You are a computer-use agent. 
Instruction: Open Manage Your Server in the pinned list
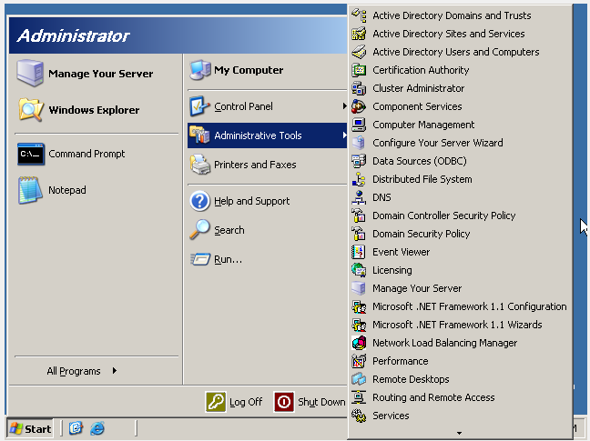(x=96, y=74)
